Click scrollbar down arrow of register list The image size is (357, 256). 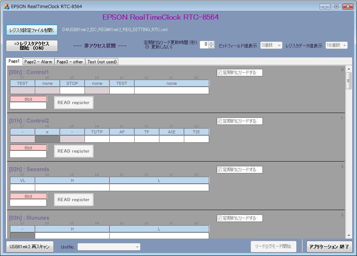click(x=349, y=236)
